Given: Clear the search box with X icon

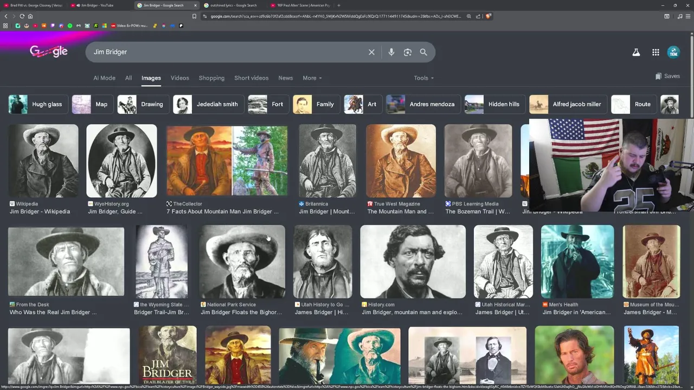Looking at the screenshot, I should [371, 52].
